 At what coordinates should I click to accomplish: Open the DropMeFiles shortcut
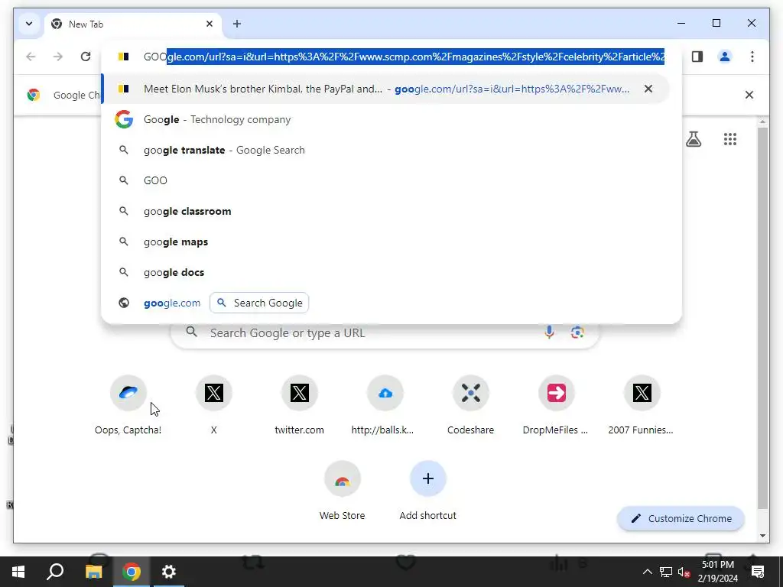click(557, 405)
